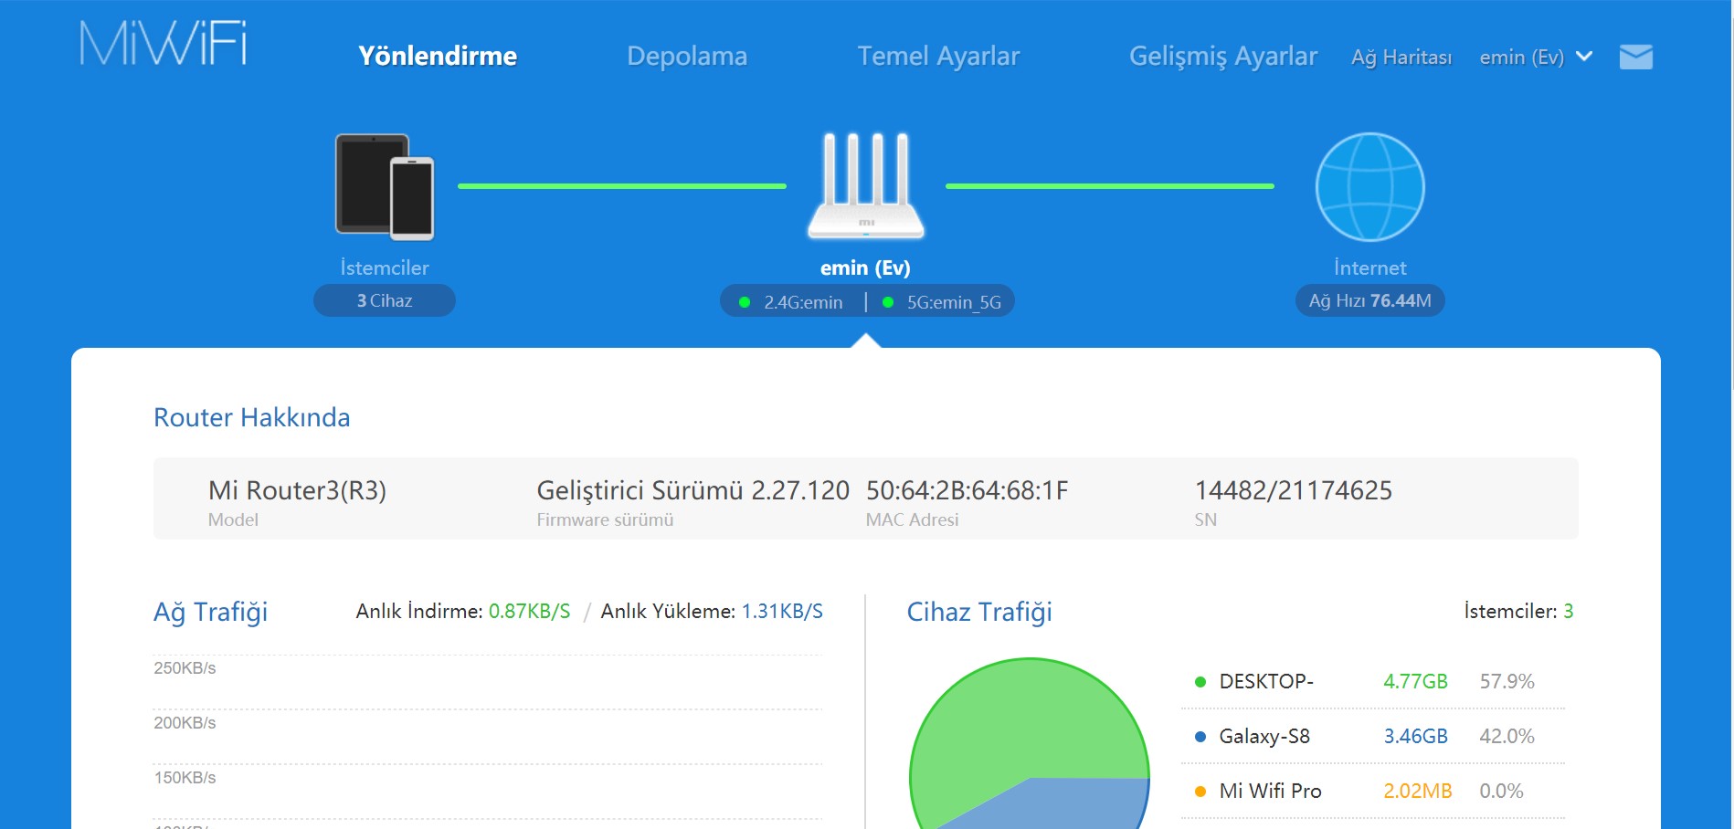Expand the emin (Ev) router dropdown
Viewport: 1734px width, 829px height.
point(1536,57)
